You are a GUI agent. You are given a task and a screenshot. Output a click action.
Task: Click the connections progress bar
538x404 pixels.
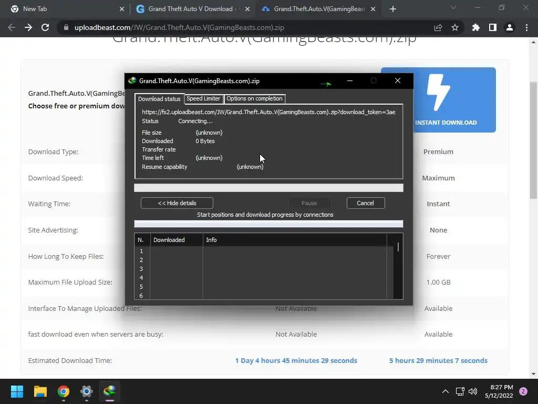click(x=268, y=224)
